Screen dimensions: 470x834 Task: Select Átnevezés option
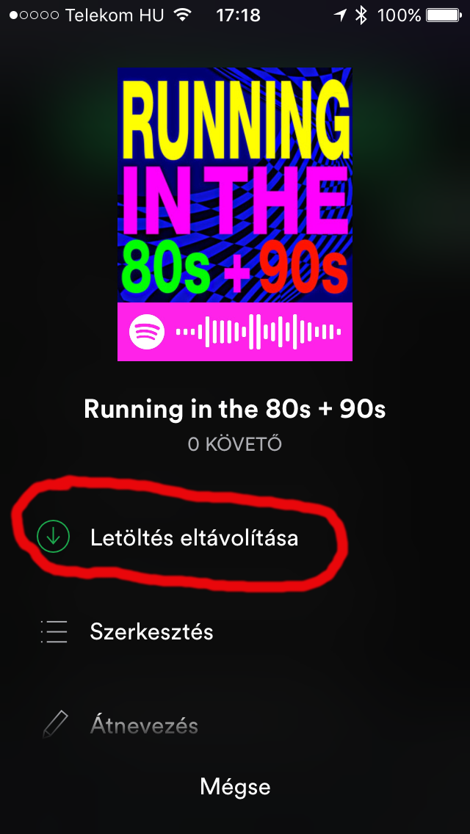click(235, 725)
